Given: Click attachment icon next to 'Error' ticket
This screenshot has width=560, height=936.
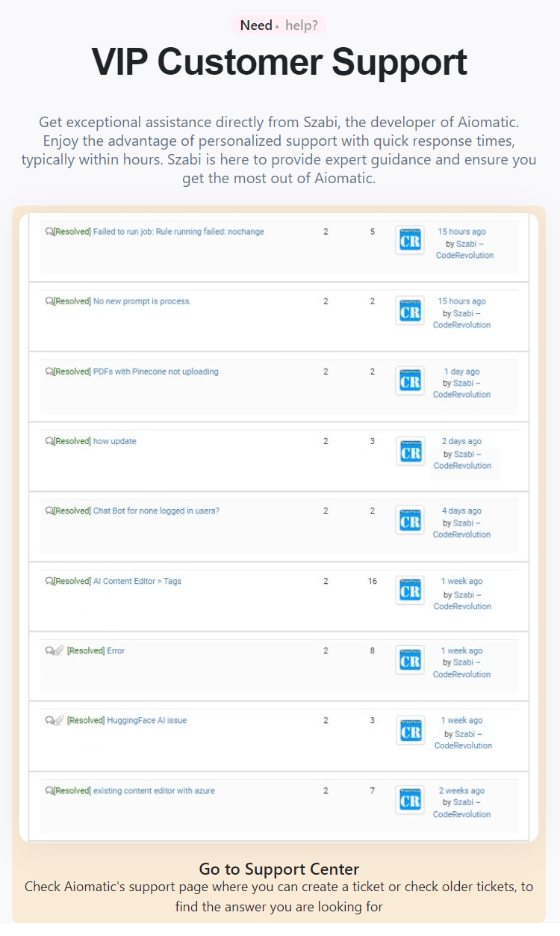Looking at the screenshot, I should [58, 651].
